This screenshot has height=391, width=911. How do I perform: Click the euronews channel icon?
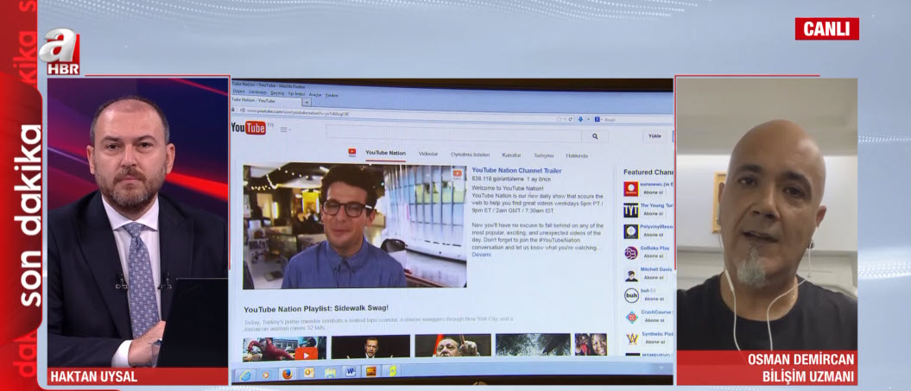coord(631,188)
